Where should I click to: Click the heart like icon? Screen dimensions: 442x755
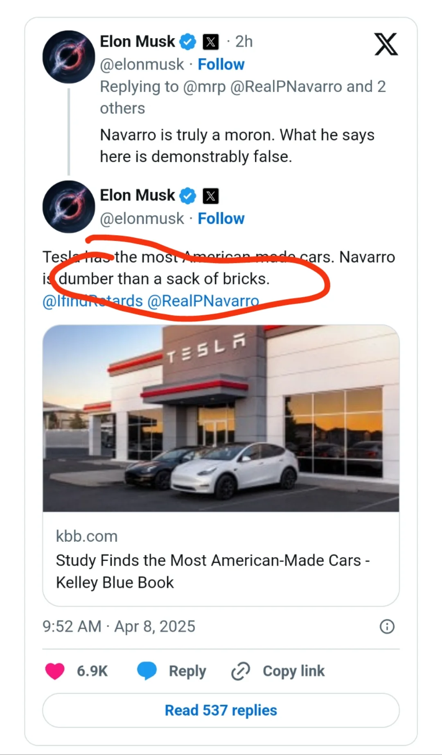click(x=55, y=671)
